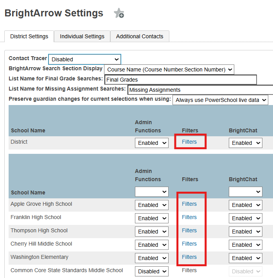Change Cherry Hill Middle School BrightChat setting
Image resolution: width=273 pixels, height=278 pixels.
click(246, 245)
